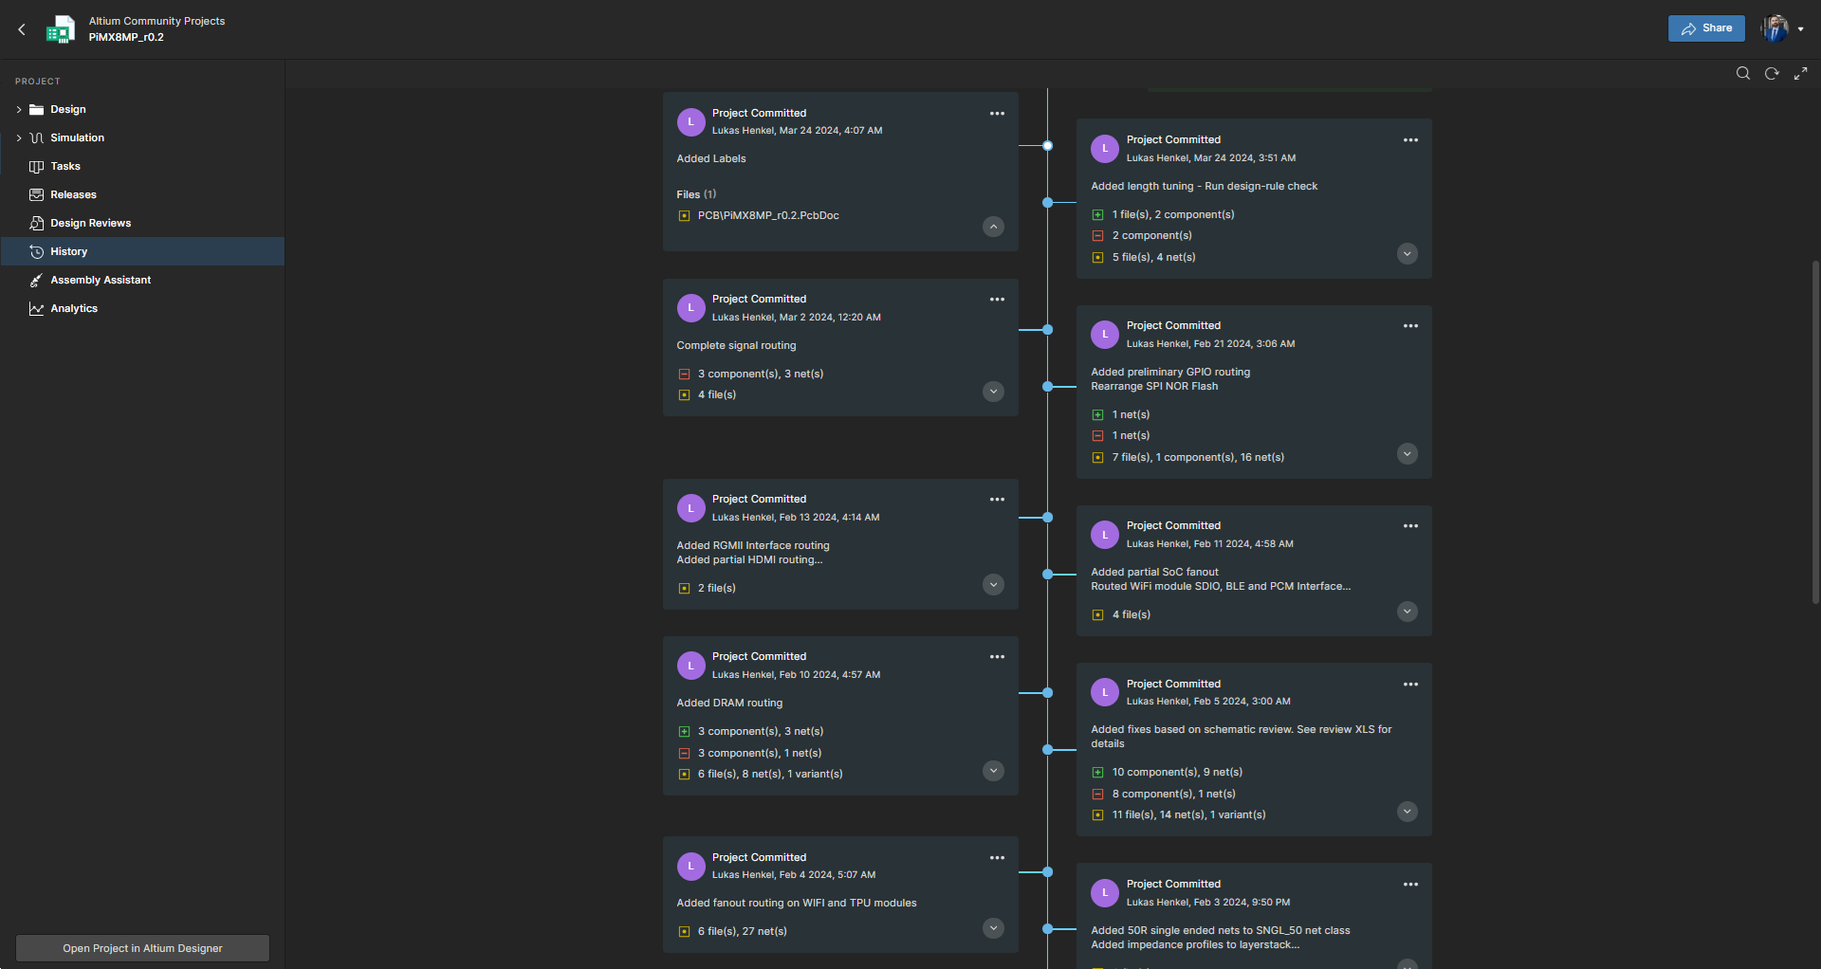
Task: Open the Assembly Assistant page
Action: click(101, 280)
